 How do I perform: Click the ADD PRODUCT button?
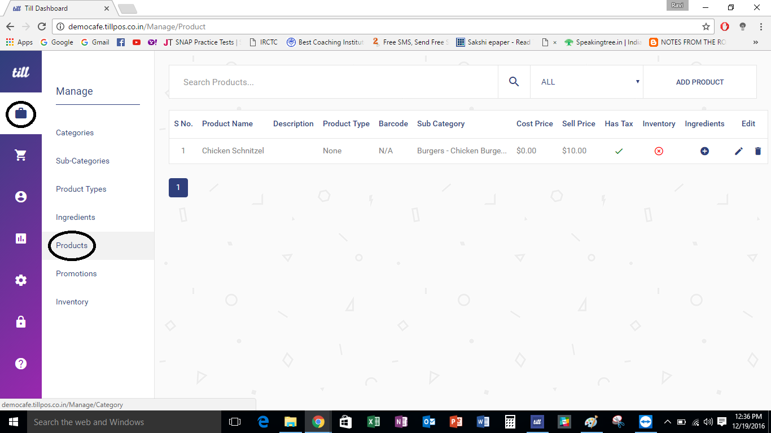pos(700,82)
